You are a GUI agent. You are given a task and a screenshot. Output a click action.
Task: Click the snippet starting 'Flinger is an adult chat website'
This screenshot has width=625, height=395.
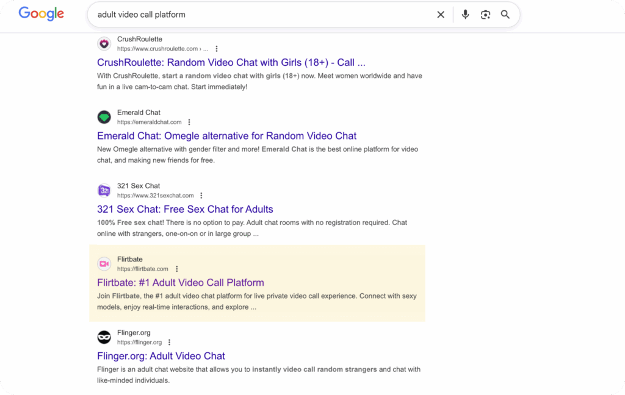(259, 375)
